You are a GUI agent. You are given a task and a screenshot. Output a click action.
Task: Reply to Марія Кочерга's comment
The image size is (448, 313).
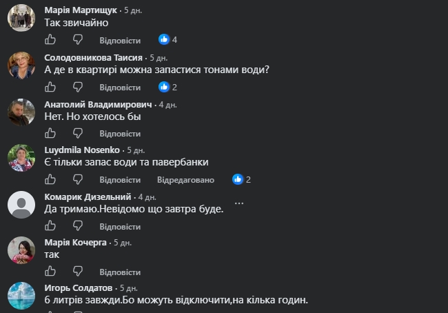120,272
